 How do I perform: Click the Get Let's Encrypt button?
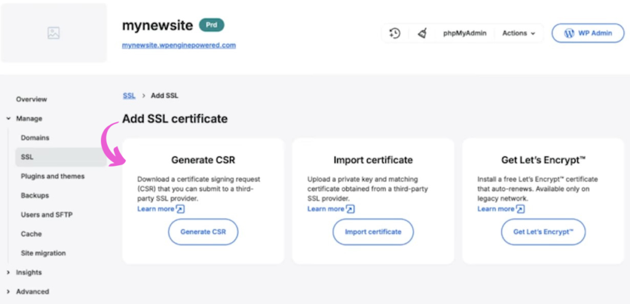tap(543, 232)
